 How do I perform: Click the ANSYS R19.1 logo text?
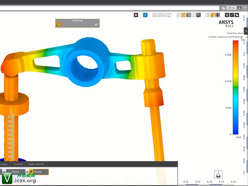[x=226, y=24]
